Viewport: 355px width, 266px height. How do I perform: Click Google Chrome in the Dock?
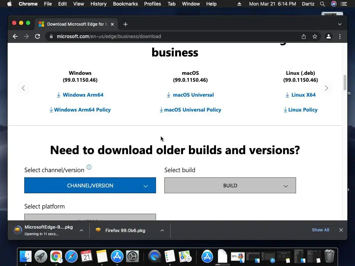click(x=56, y=256)
